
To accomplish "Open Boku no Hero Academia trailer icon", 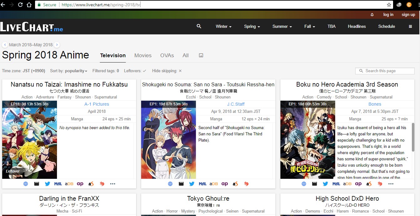I will point(315,184).
